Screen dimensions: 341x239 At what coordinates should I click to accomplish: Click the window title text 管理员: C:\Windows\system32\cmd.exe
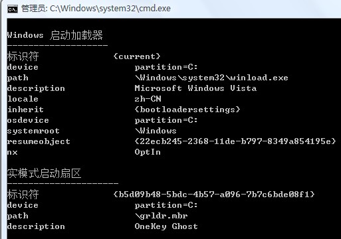(96, 9)
